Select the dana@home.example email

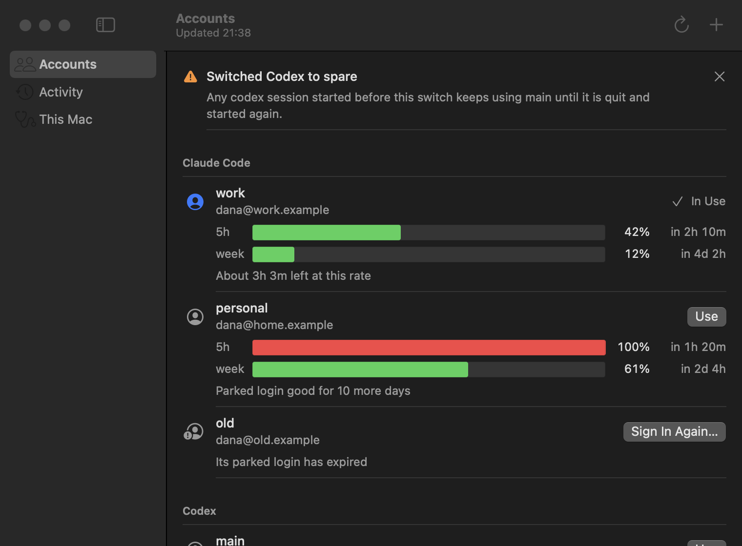[x=274, y=325]
